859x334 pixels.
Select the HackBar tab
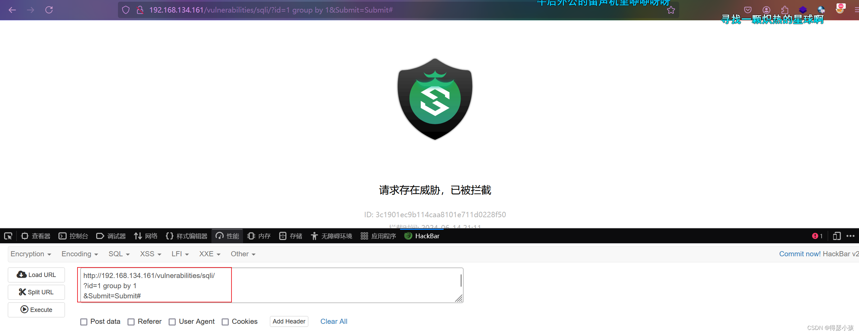422,236
